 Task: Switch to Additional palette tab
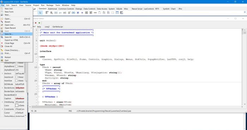click(x=52, y=9)
